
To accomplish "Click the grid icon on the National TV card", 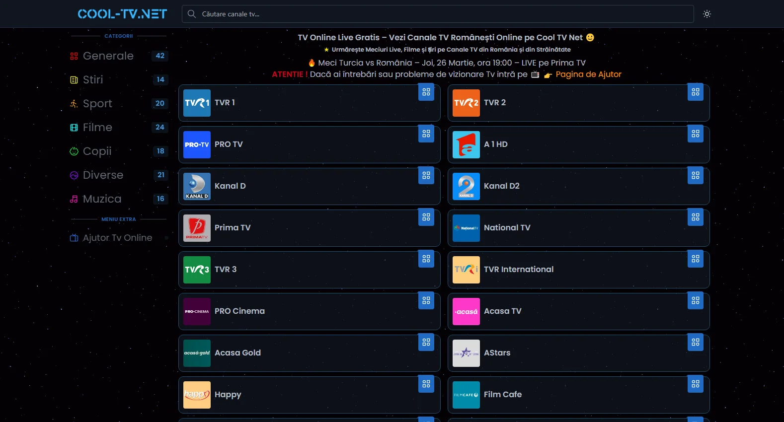I will click(696, 217).
